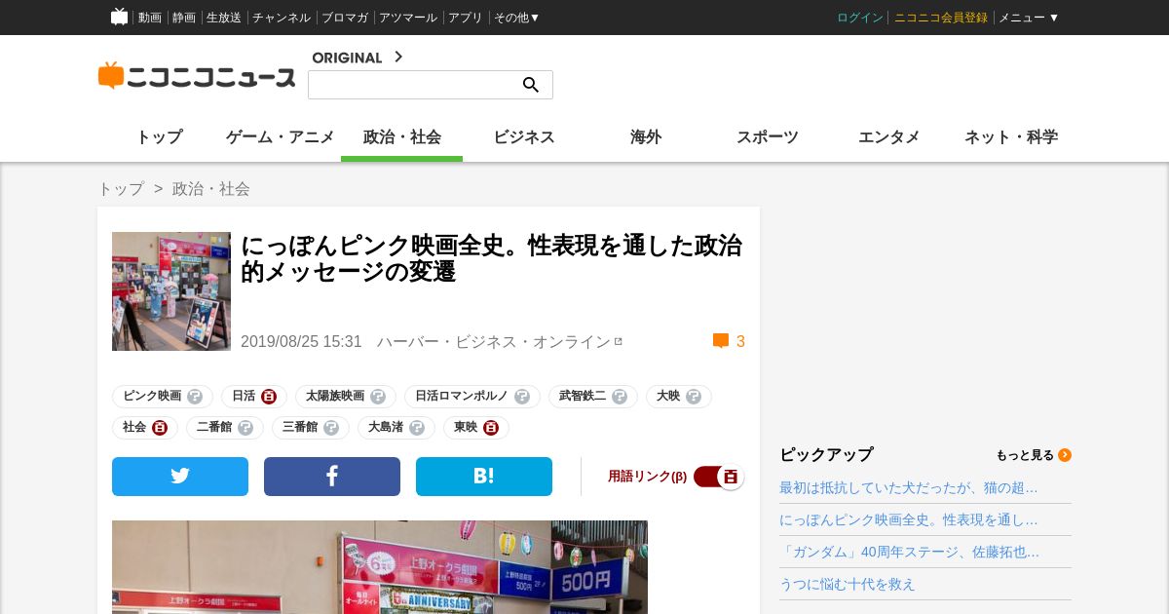Viewport: 1169px width, 614px height.
Task: Open the メニュー ▼ dropdown
Action: tap(1029, 18)
